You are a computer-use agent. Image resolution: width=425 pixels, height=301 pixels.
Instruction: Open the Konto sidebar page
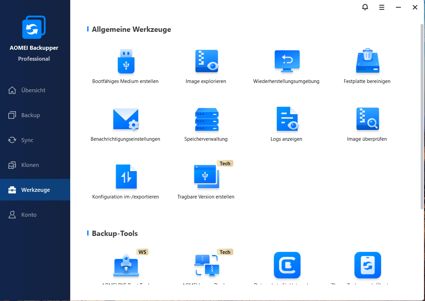pos(29,215)
